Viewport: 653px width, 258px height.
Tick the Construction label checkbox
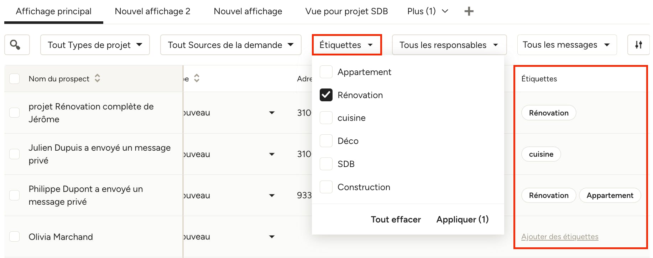326,187
